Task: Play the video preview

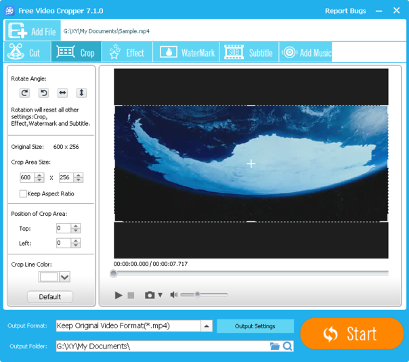Action: [119, 295]
